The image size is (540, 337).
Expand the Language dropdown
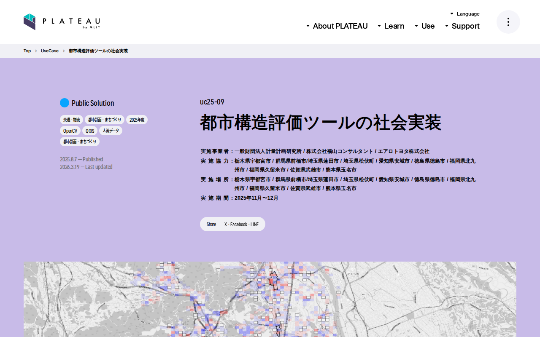[464, 14]
